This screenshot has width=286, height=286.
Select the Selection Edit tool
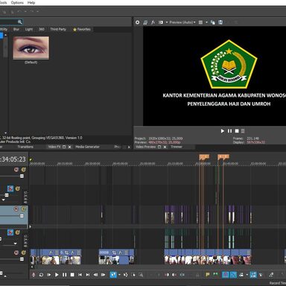133,275
